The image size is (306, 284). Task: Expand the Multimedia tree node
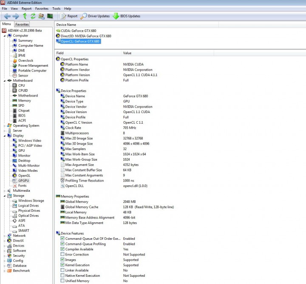click(x=5, y=191)
